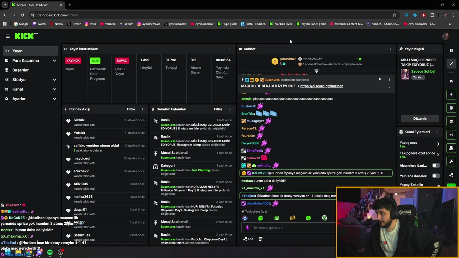Open Kanal Eylemleri three-dot menu
The height and width of the screenshot is (258, 459).
pos(437,132)
